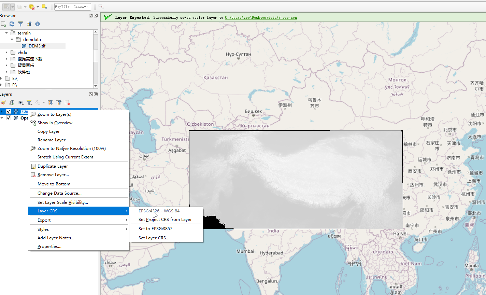Open the Layer CRS submenu
The height and width of the screenshot is (295, 486).
click(78, 211)
